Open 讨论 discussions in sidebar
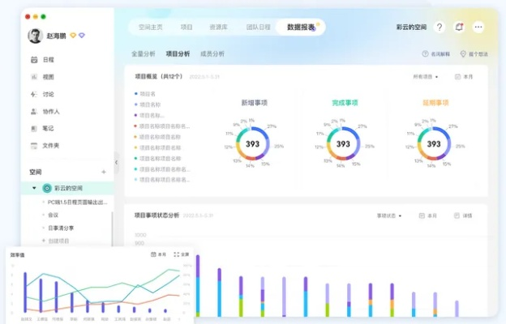This screenshot has height=324, width=506. [47, 94]
